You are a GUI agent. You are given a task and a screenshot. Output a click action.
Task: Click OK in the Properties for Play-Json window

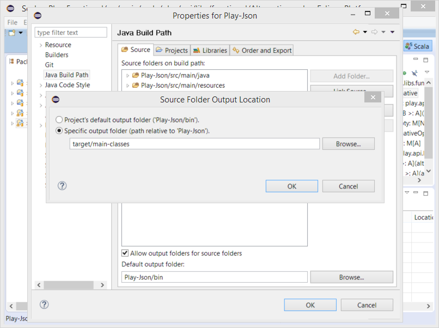coord(310,305)
